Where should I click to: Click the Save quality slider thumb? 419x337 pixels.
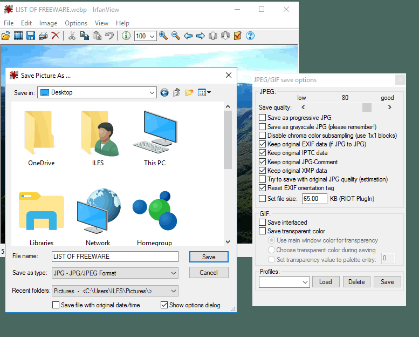tap(367, 107)
